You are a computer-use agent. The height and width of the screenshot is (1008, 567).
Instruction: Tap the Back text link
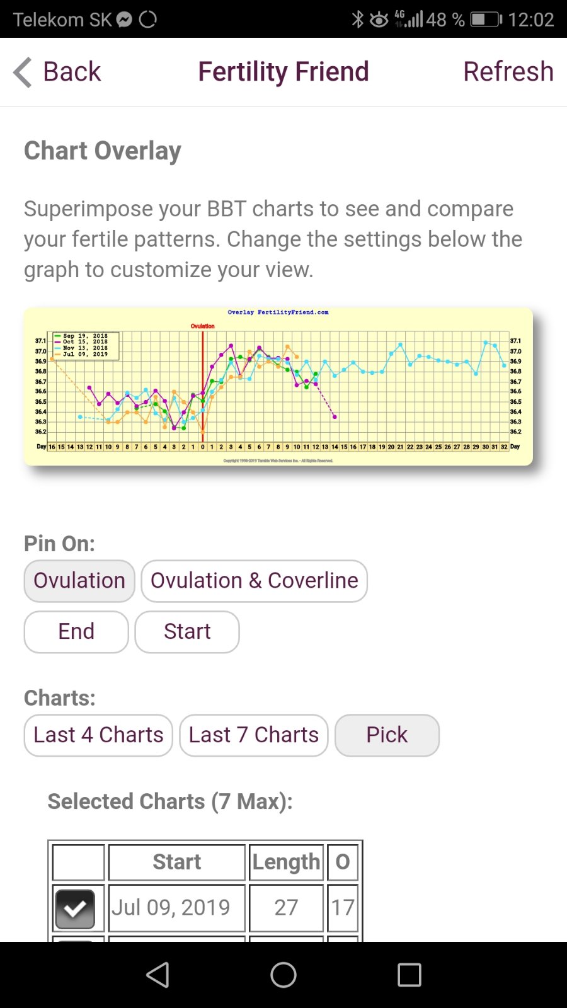point(72,72)
